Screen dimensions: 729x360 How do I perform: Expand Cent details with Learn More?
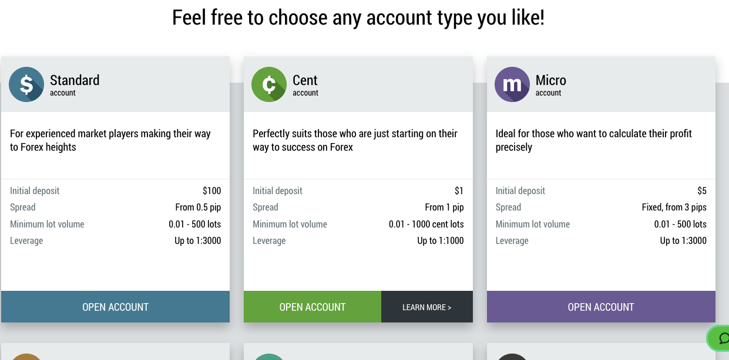click(x=427, y=307)
